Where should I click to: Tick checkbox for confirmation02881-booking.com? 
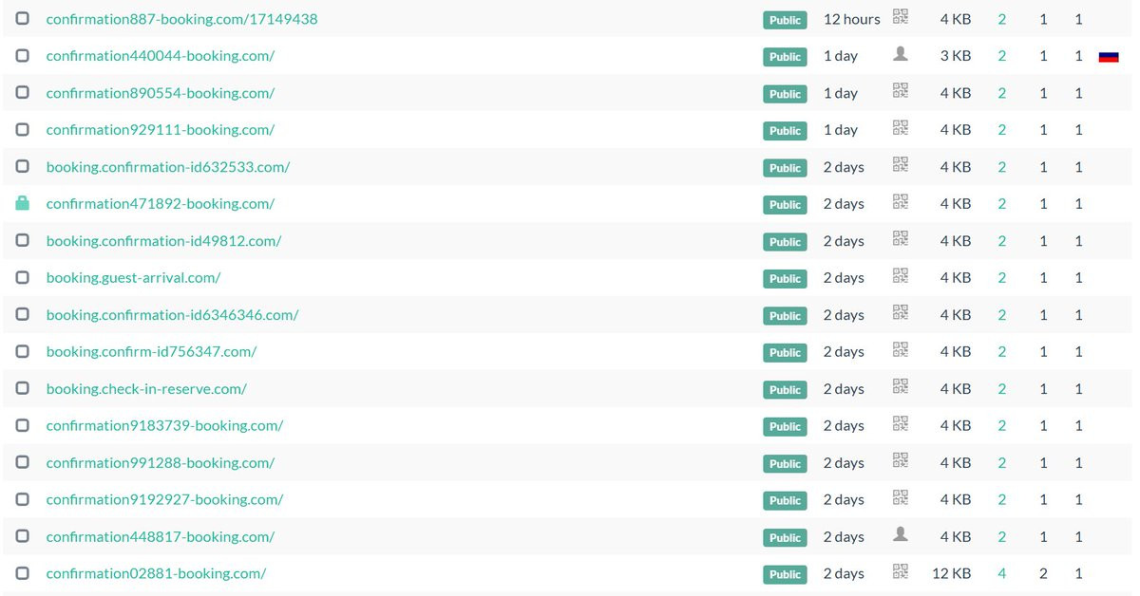[23, 573]
